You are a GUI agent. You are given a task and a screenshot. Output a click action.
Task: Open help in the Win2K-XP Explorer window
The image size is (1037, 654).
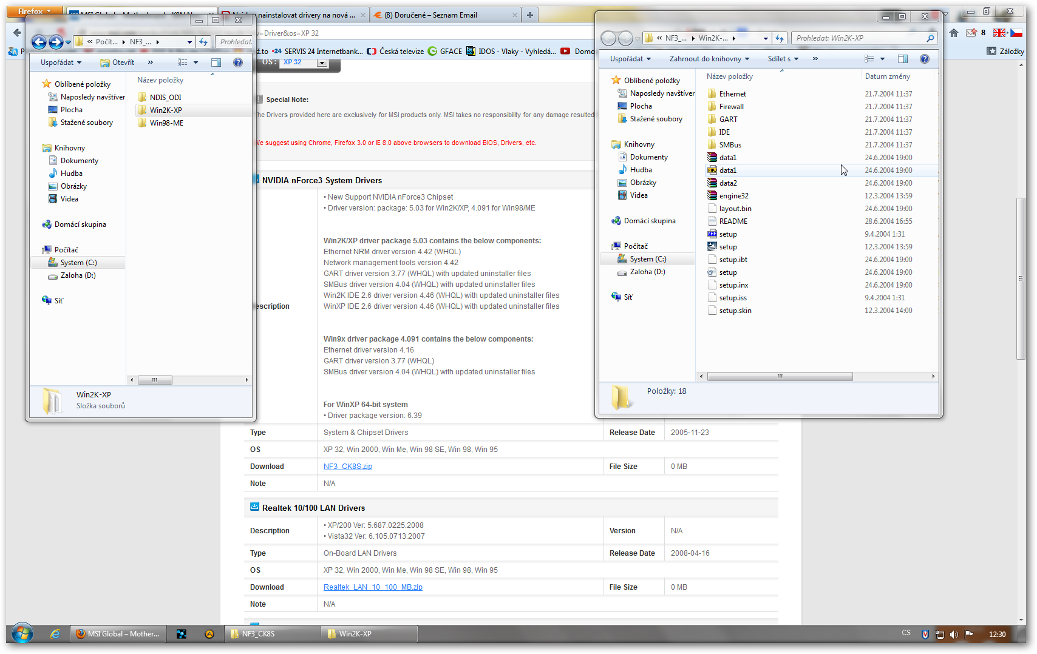click(925, 59)
